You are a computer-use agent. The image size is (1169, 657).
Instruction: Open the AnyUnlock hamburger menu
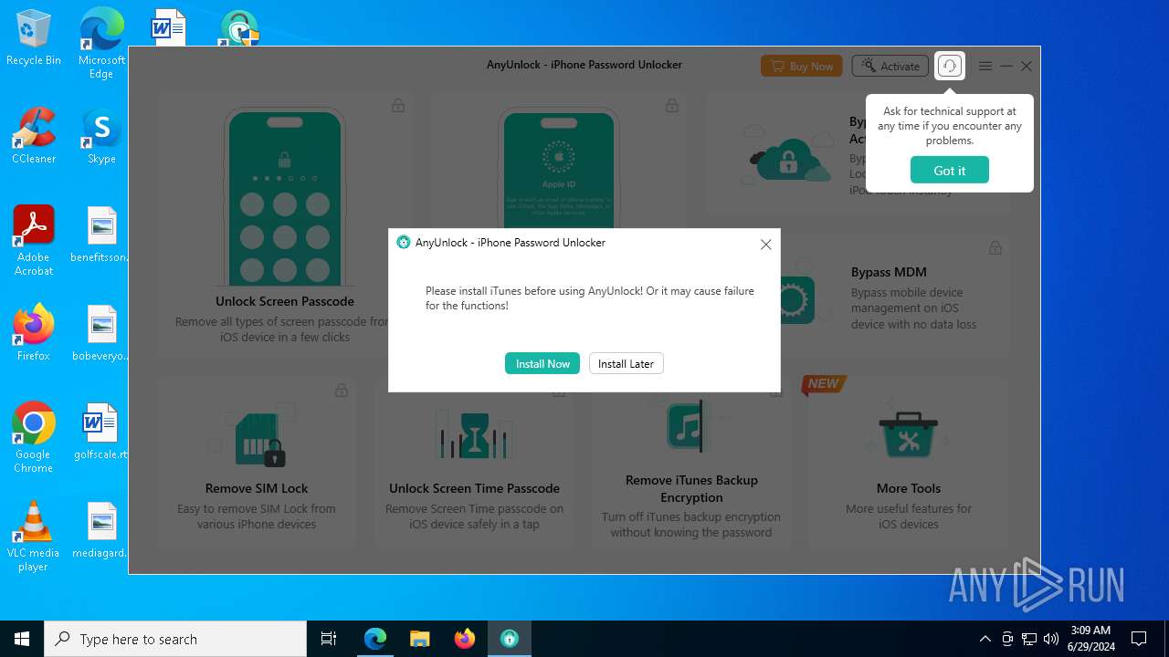(985, 66)
